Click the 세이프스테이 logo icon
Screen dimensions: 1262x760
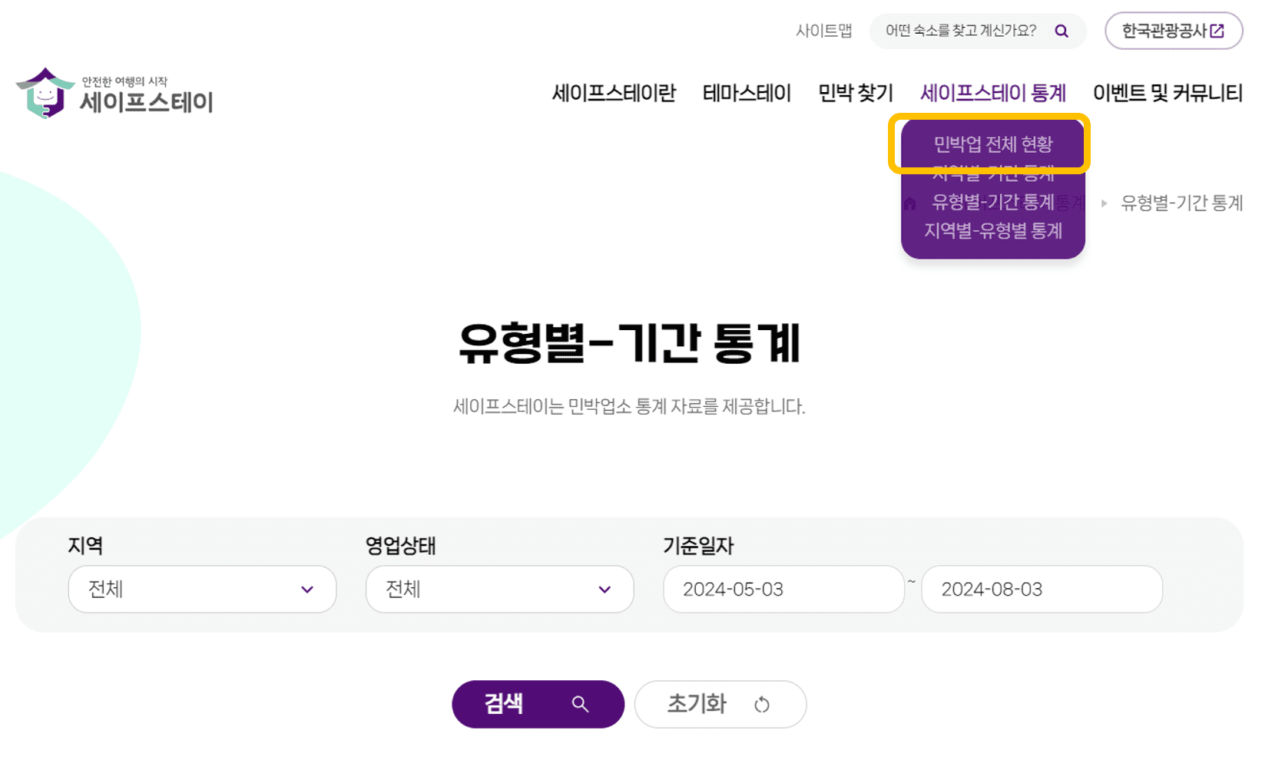(44, 94)
